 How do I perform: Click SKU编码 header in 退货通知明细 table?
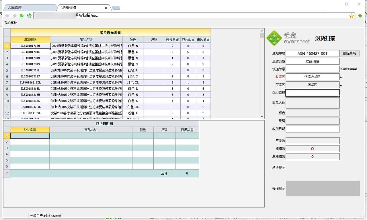[30, 40]
